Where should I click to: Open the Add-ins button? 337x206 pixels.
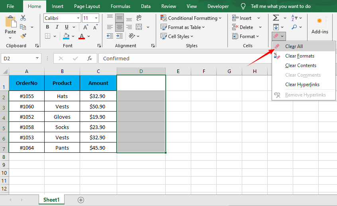[319, 25]
